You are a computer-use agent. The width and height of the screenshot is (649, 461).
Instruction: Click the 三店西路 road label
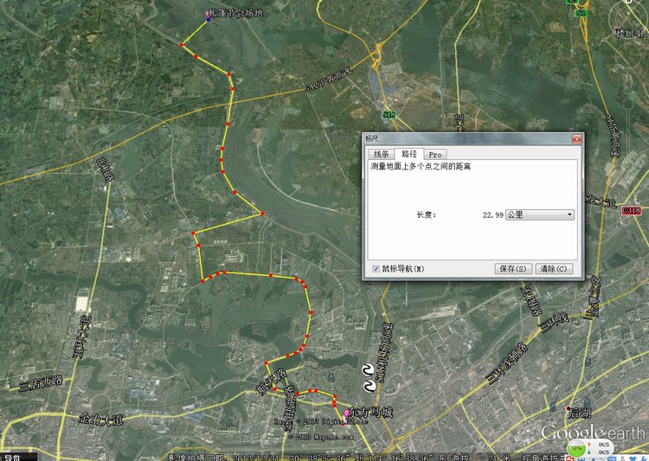41,383
